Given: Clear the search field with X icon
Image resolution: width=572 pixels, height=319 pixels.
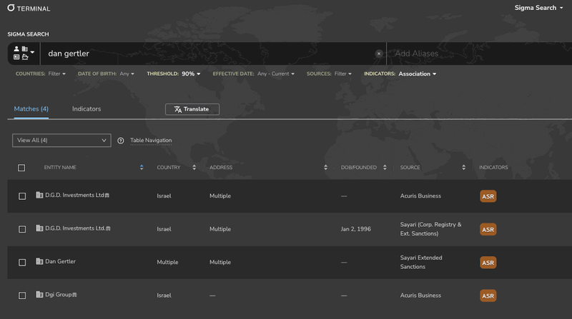Looking at the screenshot, I should [x=379, y=54].
